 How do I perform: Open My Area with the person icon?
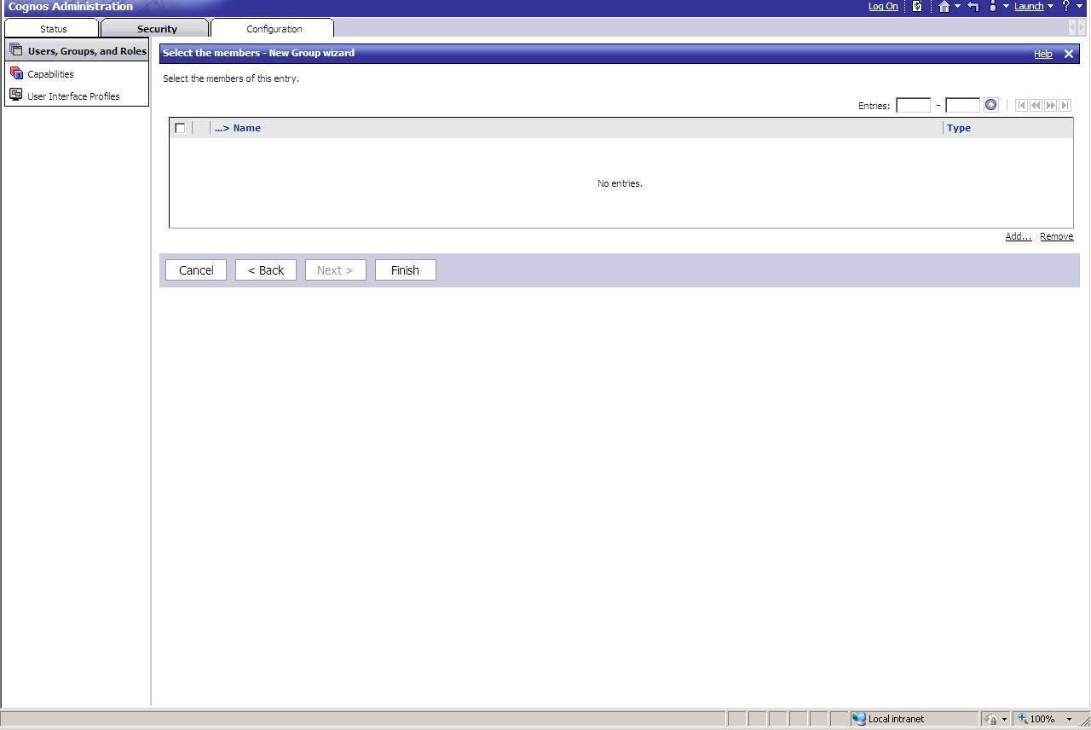pyautogui.click(x=991, y=6)
